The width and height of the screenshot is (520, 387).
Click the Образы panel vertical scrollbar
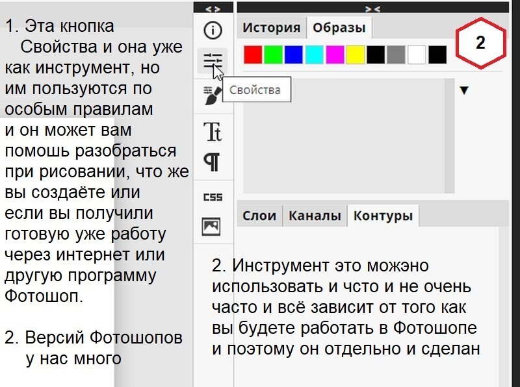pos(449,136)
